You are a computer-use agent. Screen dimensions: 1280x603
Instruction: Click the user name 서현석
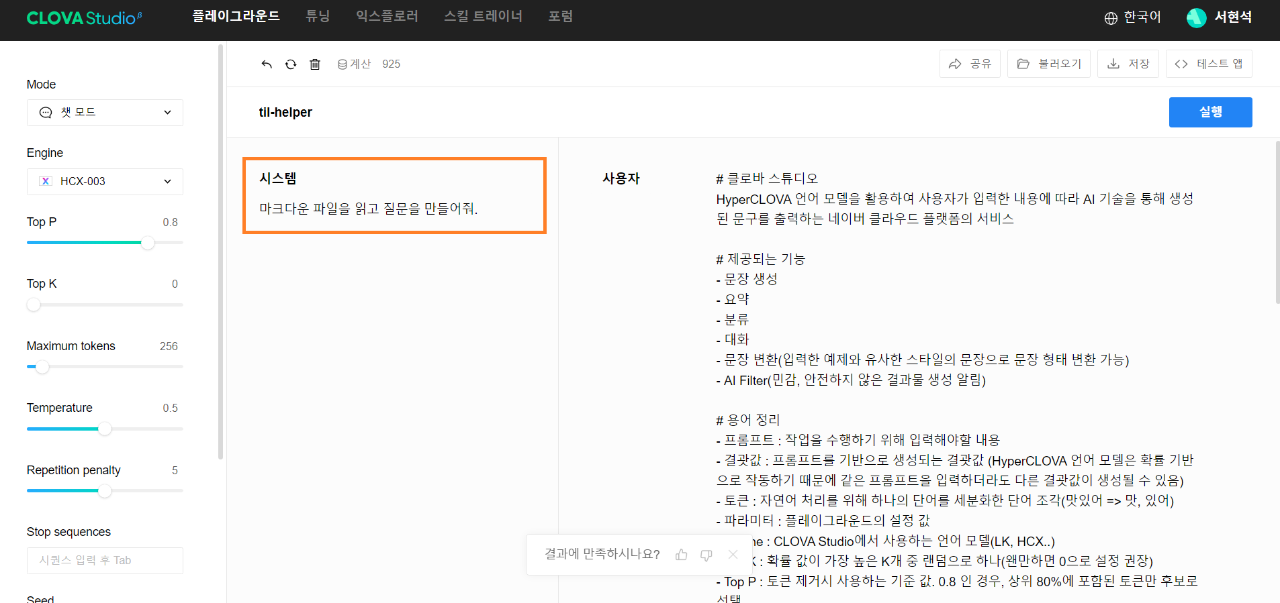coord(1233,17)
